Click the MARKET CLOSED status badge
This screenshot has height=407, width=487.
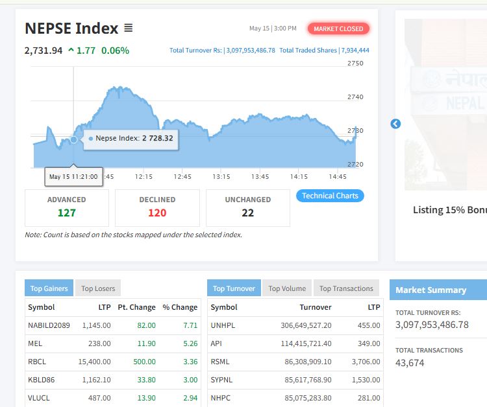click(338, 29)
